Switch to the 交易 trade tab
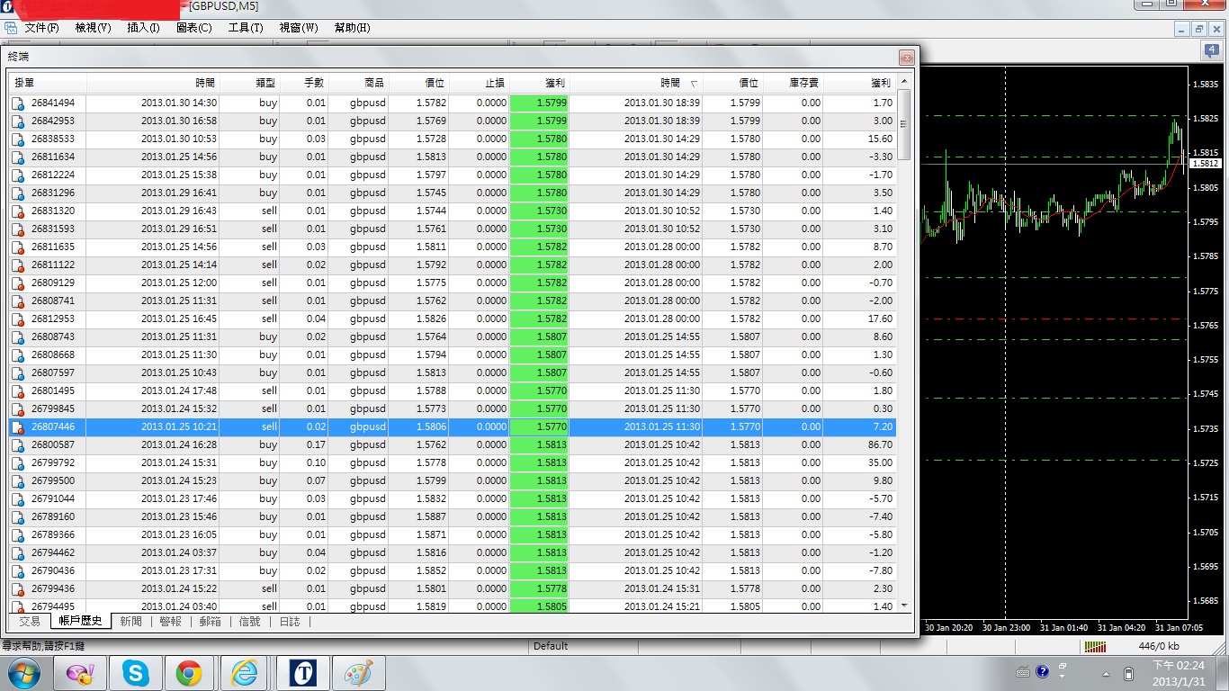This screenshot has width=1229, height=691. (x=30, y=622)
